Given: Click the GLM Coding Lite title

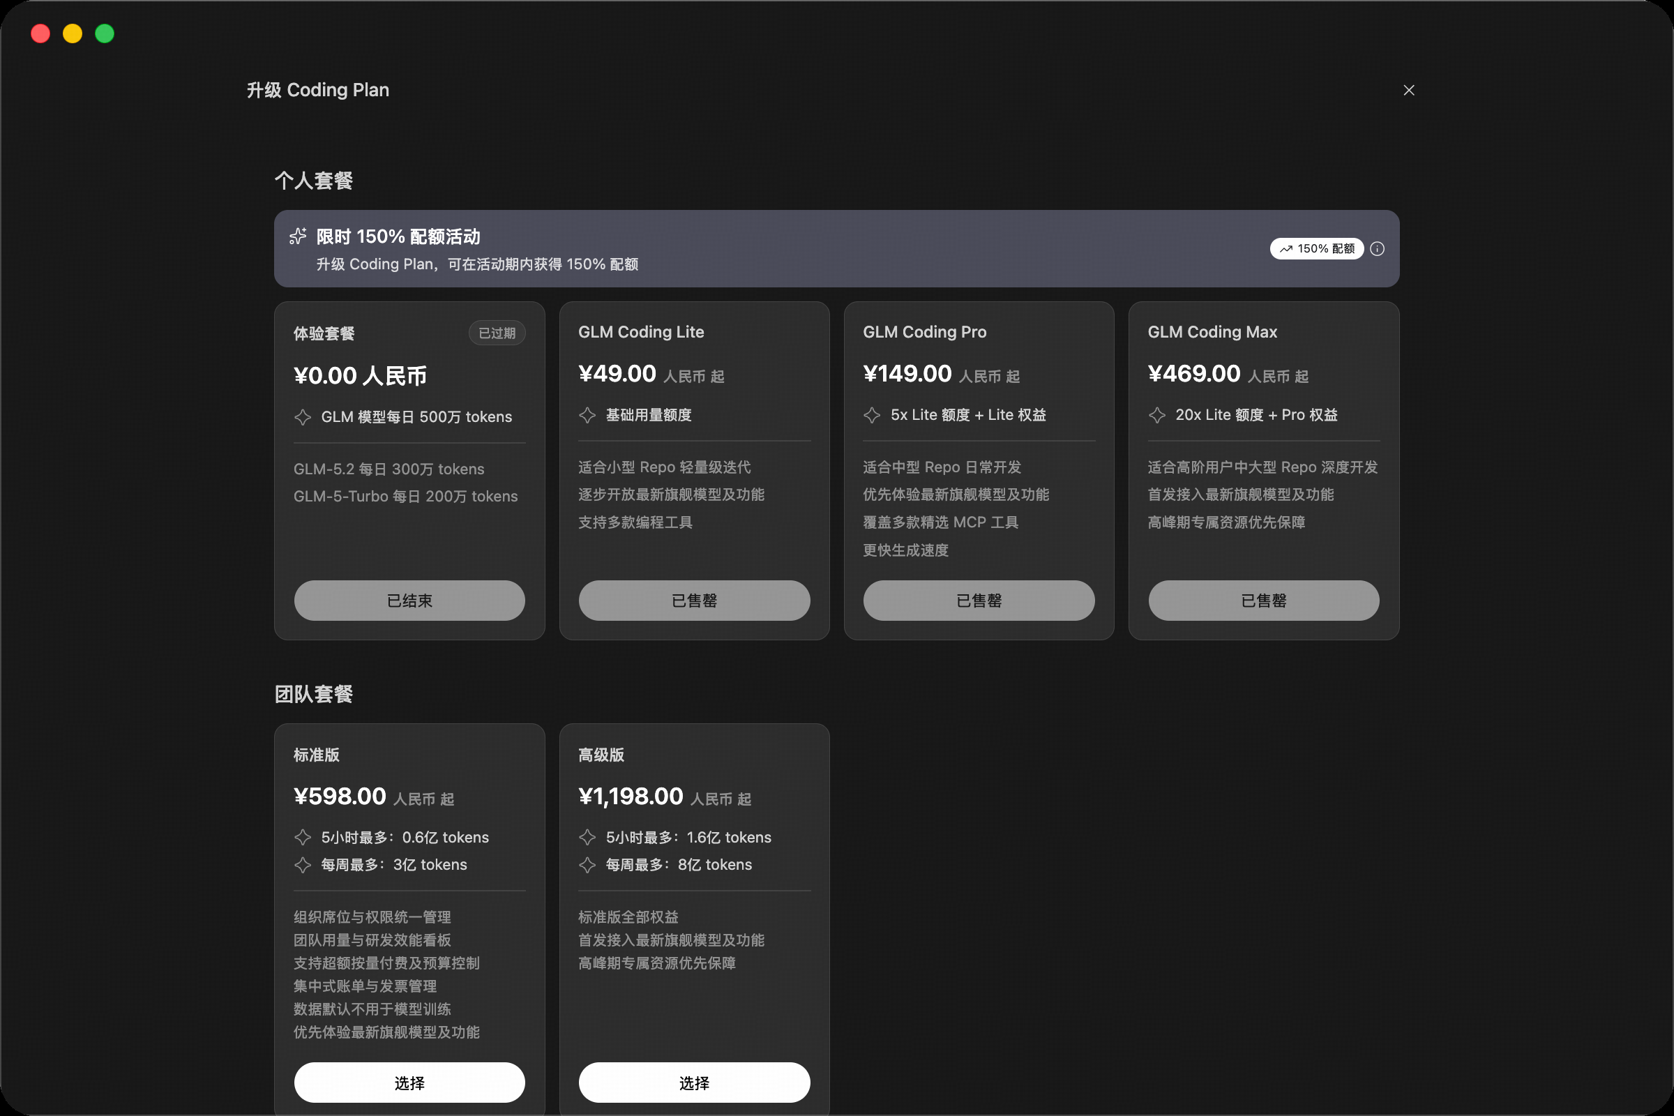Looking at the screenshot, I should pyautogui.click(x=641, y=332).
